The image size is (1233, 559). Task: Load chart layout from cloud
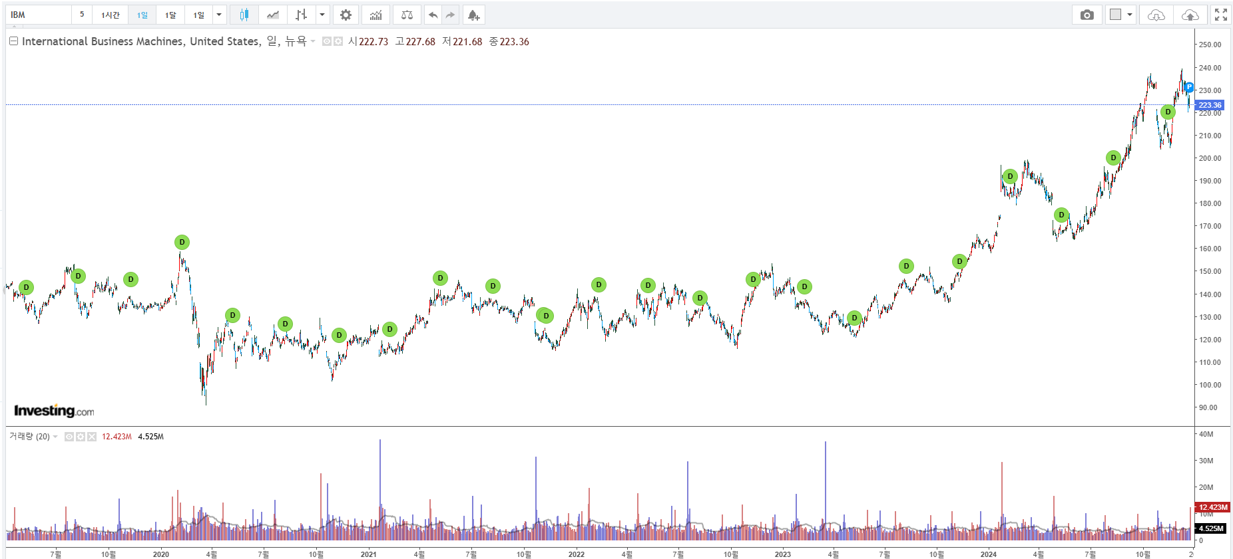click(x=1156, y=15)
